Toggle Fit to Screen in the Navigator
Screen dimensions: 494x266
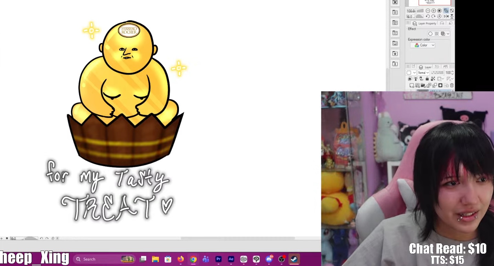tap(446, 11)
